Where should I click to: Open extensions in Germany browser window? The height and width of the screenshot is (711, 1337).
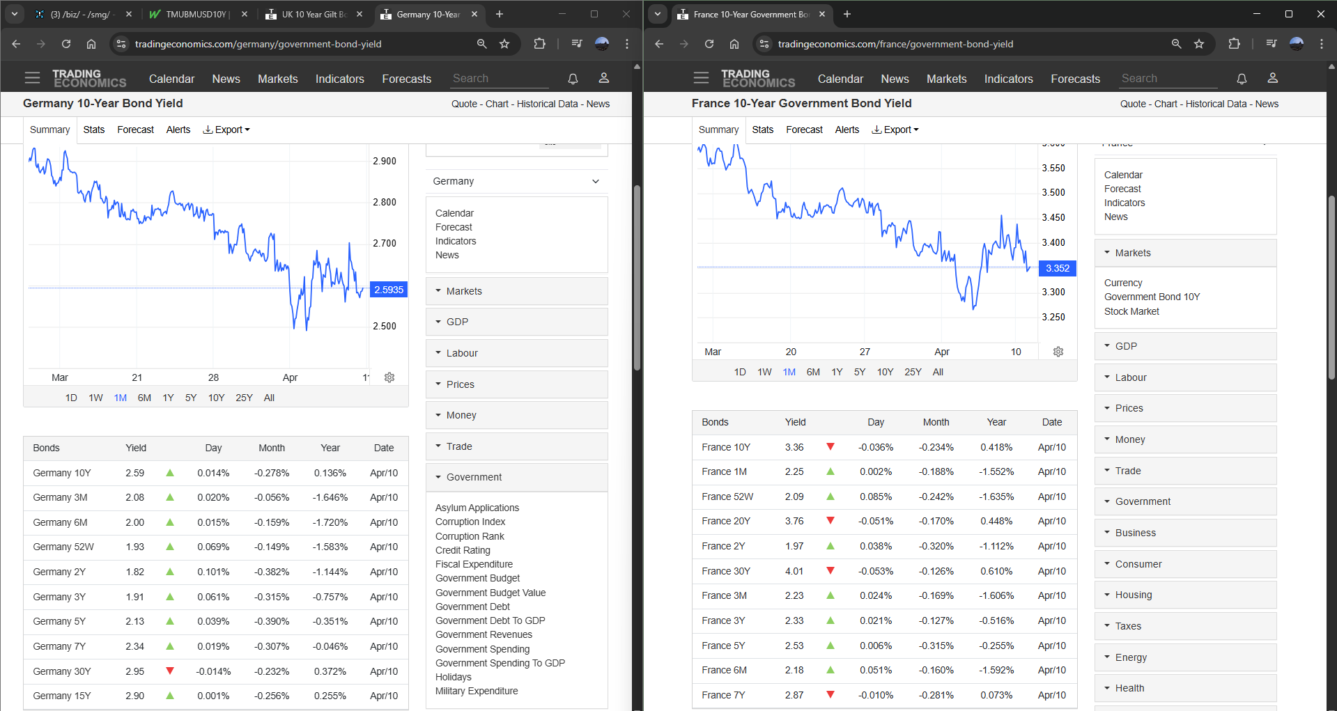click(x=539, y=44)
